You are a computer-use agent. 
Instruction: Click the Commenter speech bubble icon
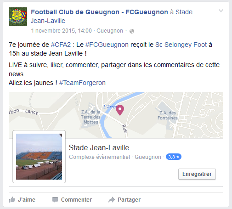pyautogui.click(x=55, y=200)
